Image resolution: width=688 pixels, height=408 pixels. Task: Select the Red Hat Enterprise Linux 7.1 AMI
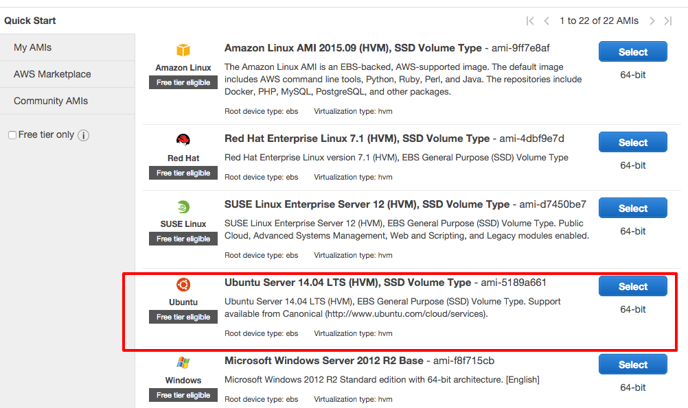(x=632, y=143)
